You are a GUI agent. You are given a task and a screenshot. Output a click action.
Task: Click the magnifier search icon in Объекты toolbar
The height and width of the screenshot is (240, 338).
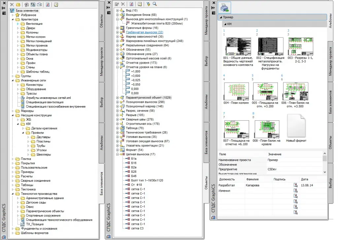click(x=154, y=4)
